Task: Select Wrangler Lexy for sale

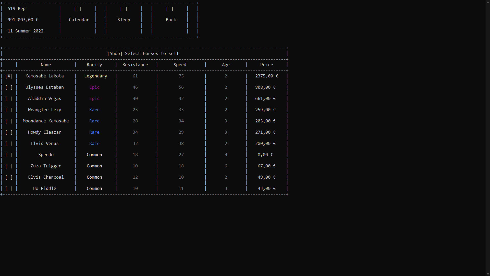Action: coord(9,110)
